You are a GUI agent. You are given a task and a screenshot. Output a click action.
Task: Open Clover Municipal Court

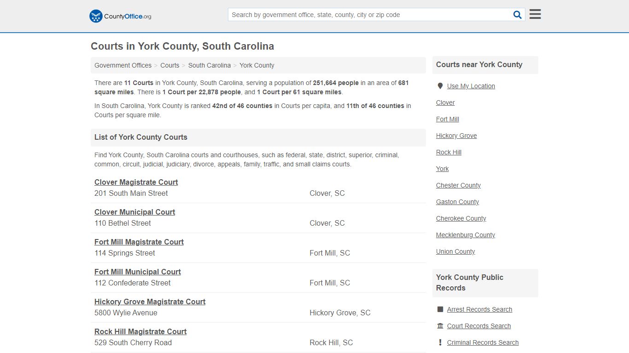point(134,212)
